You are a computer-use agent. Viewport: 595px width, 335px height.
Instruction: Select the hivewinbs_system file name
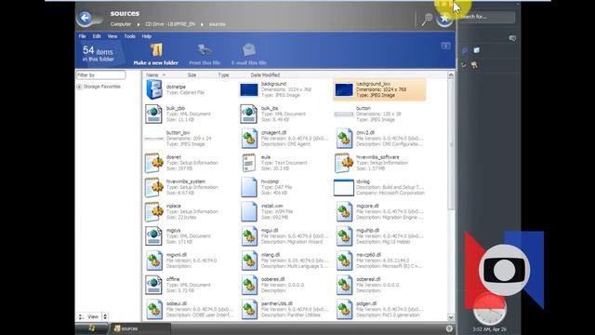click(x=186, y=181)
